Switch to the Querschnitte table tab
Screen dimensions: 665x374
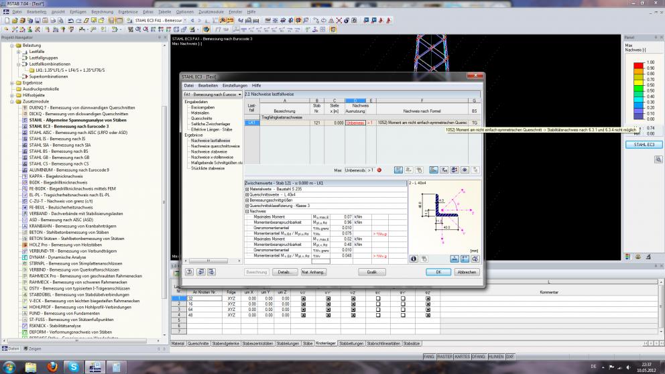coord(198,343)
